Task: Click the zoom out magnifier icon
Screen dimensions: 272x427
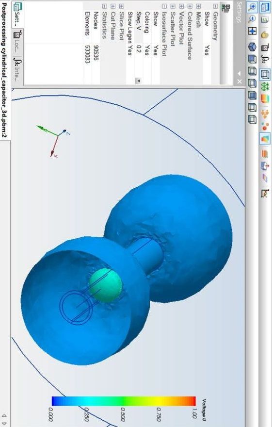Action: point(252,19)
